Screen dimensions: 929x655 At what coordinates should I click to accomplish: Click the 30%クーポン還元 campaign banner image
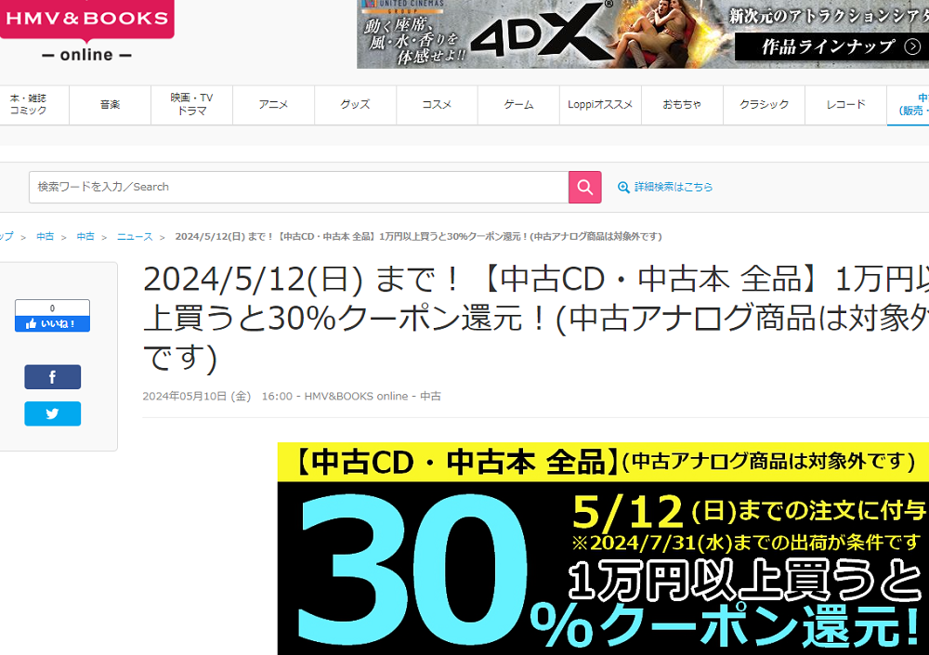603,549
